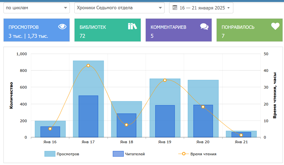The image size is (284, 165).
Task: Click reading time point for Янв 19
Action: (x=165, y=80)
